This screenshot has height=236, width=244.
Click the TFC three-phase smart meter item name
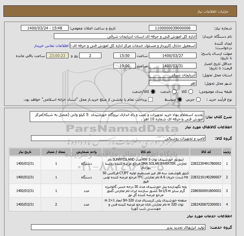(x=146, y=177)
